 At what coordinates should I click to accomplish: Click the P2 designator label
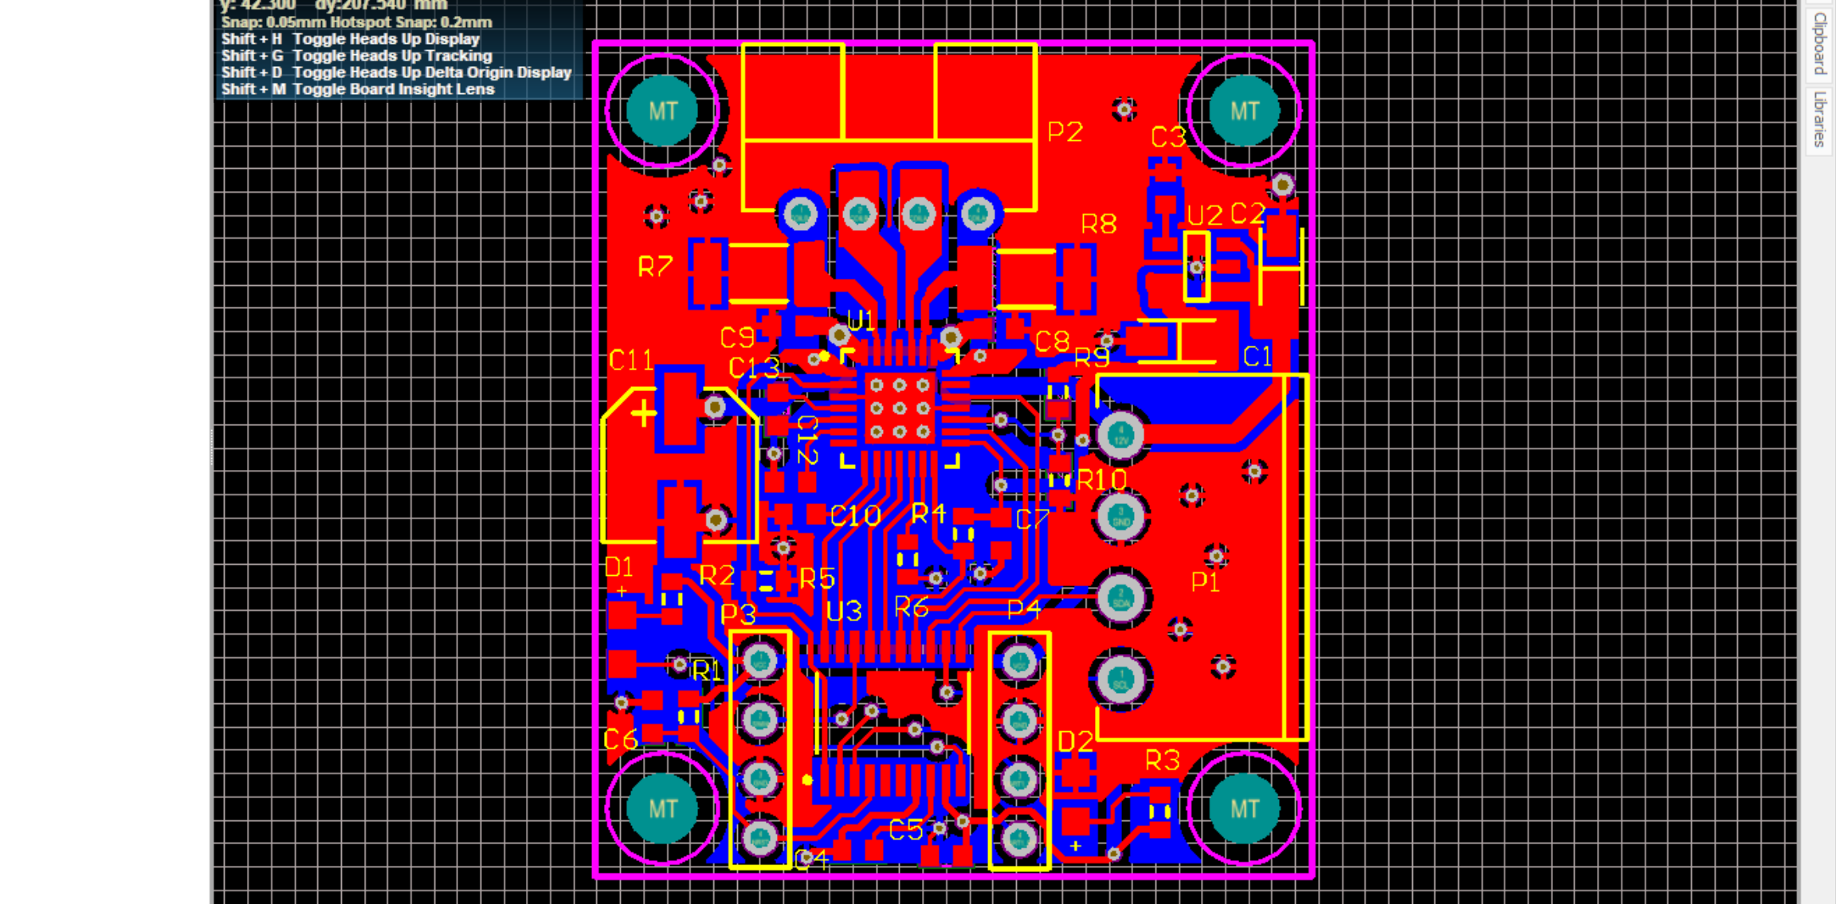pos(1065,131)
